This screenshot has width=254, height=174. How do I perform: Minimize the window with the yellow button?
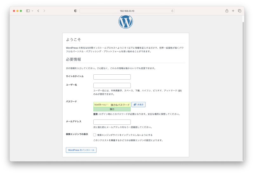click(x=17, y=11)
